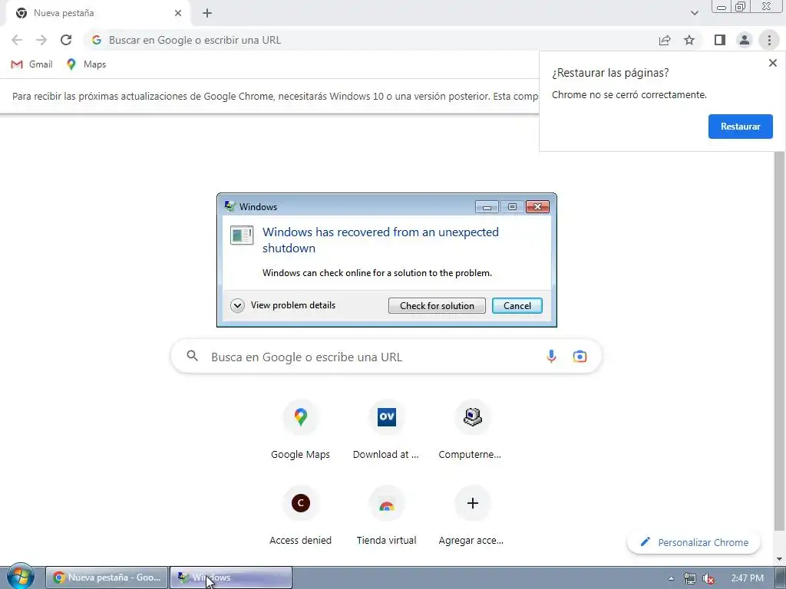Select the Windows dialog taskbar button
The height and width of the screenshot is (589, 786).
pyautogui.click(x=231, y=577)
